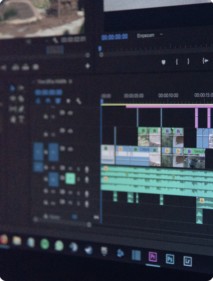The image size is (213, 281).
Task: Click the Mark Out bracket icon
Action: tap(188, 61)
